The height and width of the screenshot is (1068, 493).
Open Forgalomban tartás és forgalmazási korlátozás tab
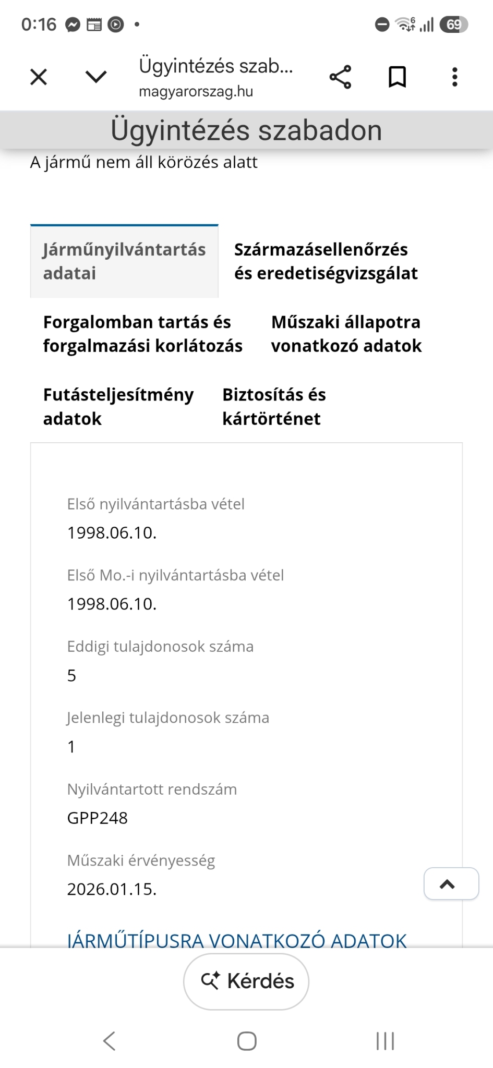click(143, 334)
